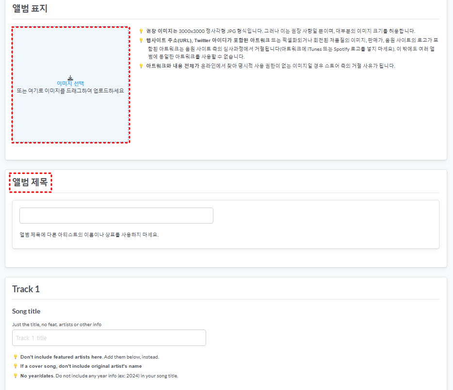Click the lightbulb icon beside 웹사이트 주소(URL)
Image resolution: width=453 pixels, height=390 pixels.
[x=141, y=40]
